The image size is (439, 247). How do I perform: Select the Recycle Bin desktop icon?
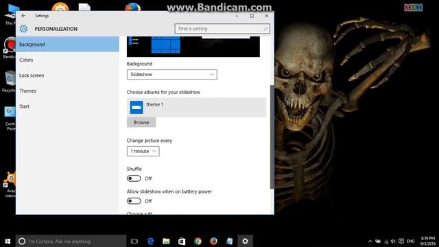(x=9, y=82)
